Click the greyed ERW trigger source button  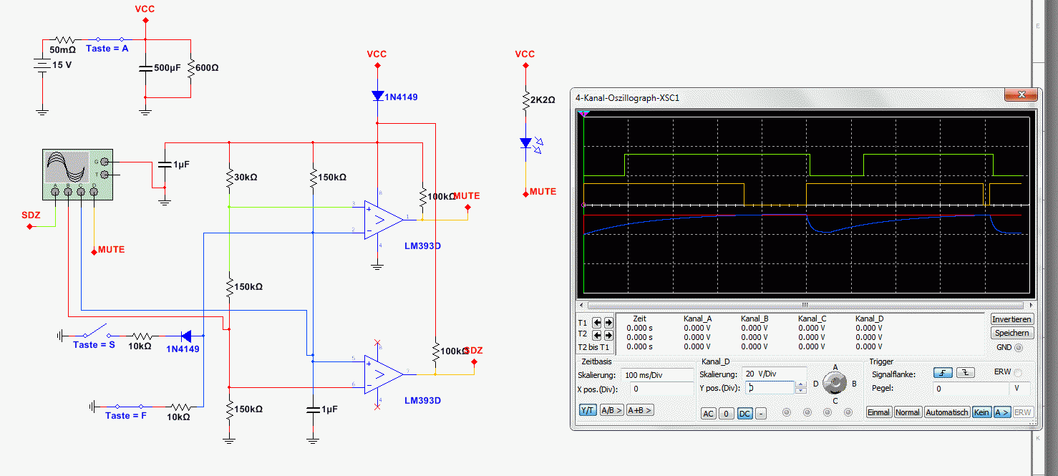[x=1023, y=412]
